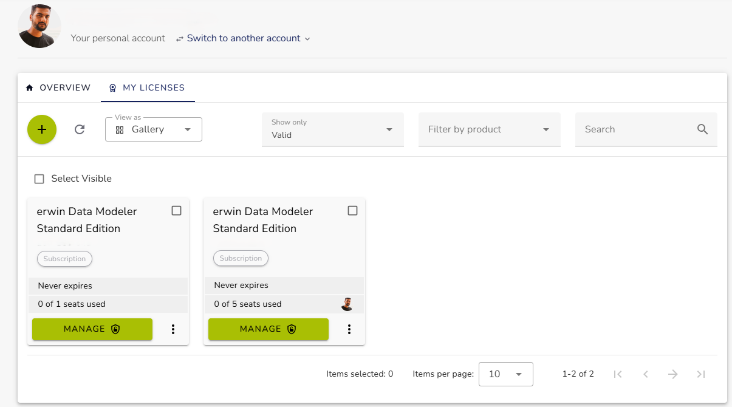Expand Switch to another account
Image resolution: width=732 pixels, height=407 pixels.
tap(243, 38)
